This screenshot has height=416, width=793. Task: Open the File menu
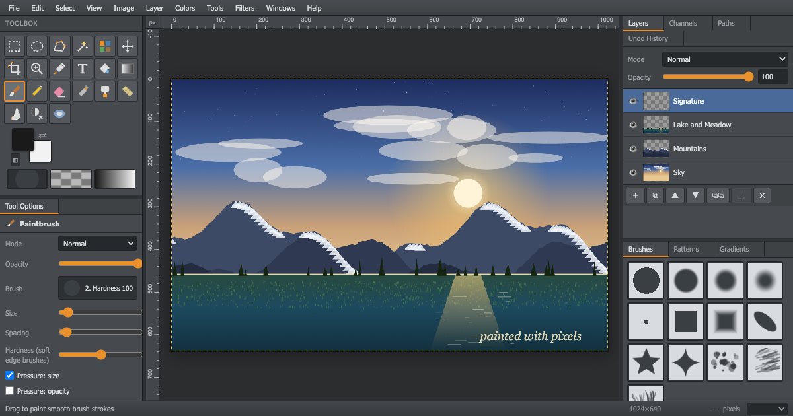click(14, 8)
